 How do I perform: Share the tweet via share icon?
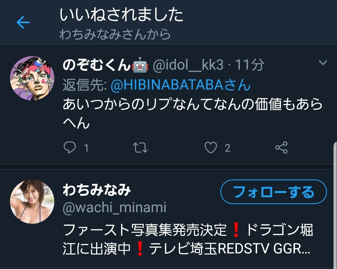(x=281, y=148)
